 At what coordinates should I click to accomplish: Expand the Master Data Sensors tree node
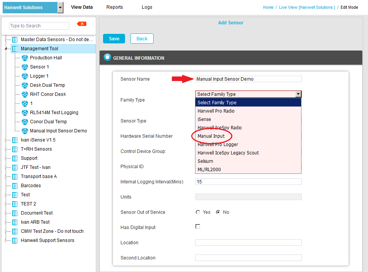6,40
